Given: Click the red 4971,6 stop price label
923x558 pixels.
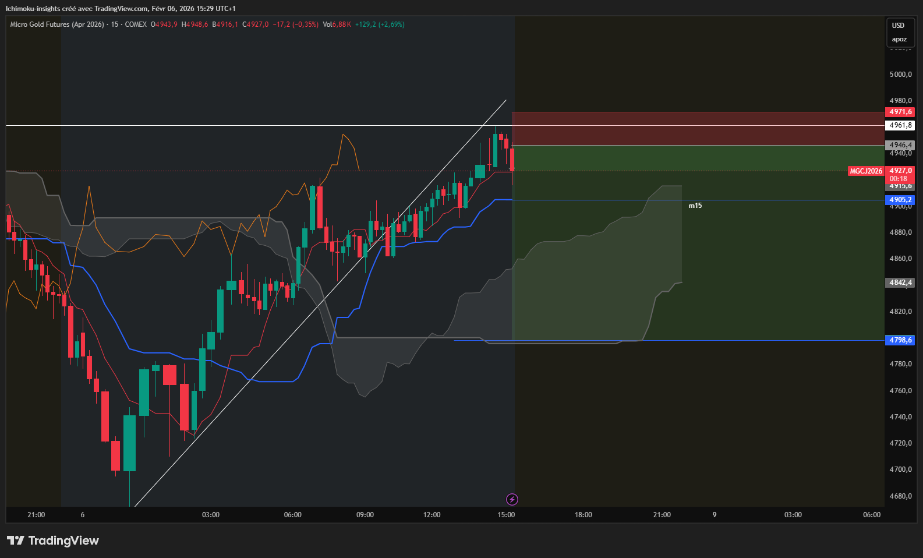Looking at the screenshot, I should [900, 112].
